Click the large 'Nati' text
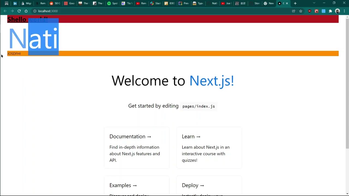The width and height of the screenshot is (349, 196). 34,38
